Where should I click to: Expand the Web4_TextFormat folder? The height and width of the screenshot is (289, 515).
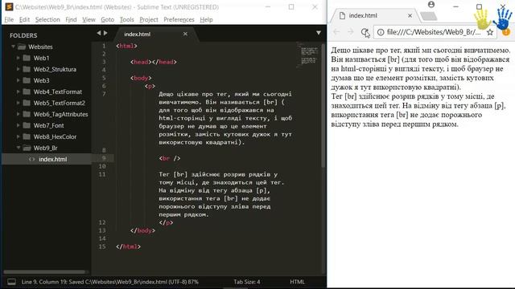[19, 92]
